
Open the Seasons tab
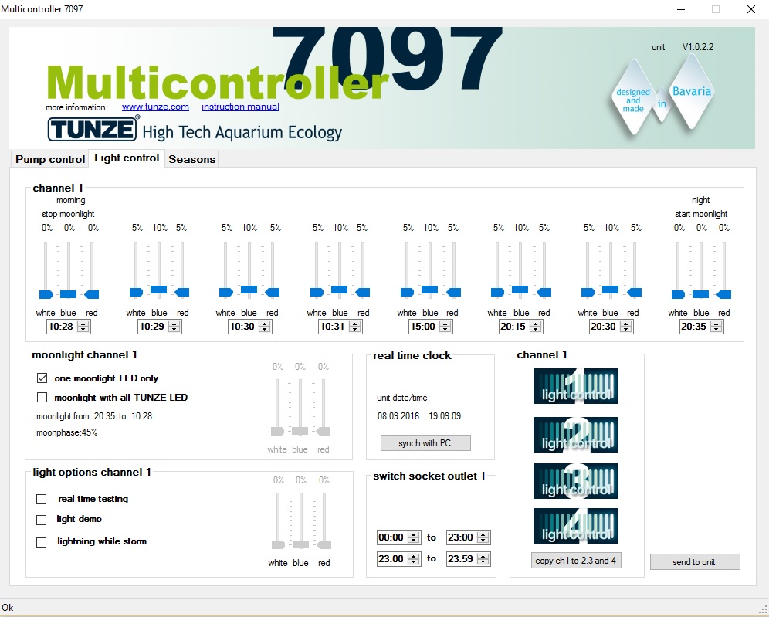click(191, 159)
